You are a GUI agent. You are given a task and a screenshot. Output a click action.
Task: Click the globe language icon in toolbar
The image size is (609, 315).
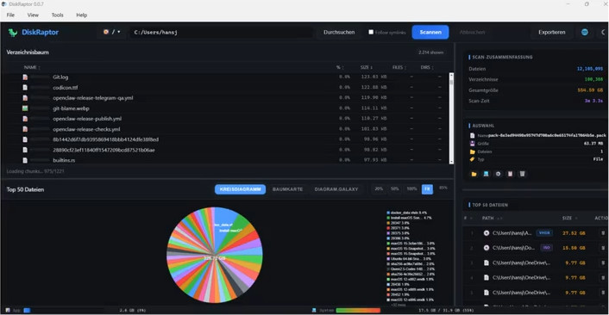pyautogui.click(x=585, y=32)
